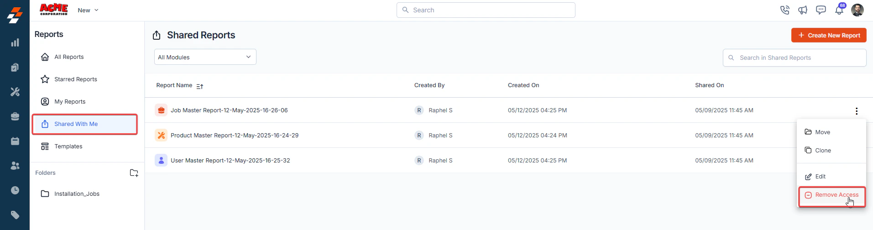Open three-dot menu for Job Master Report
This screenshot has width=873, height=230.
click(857, 111)
